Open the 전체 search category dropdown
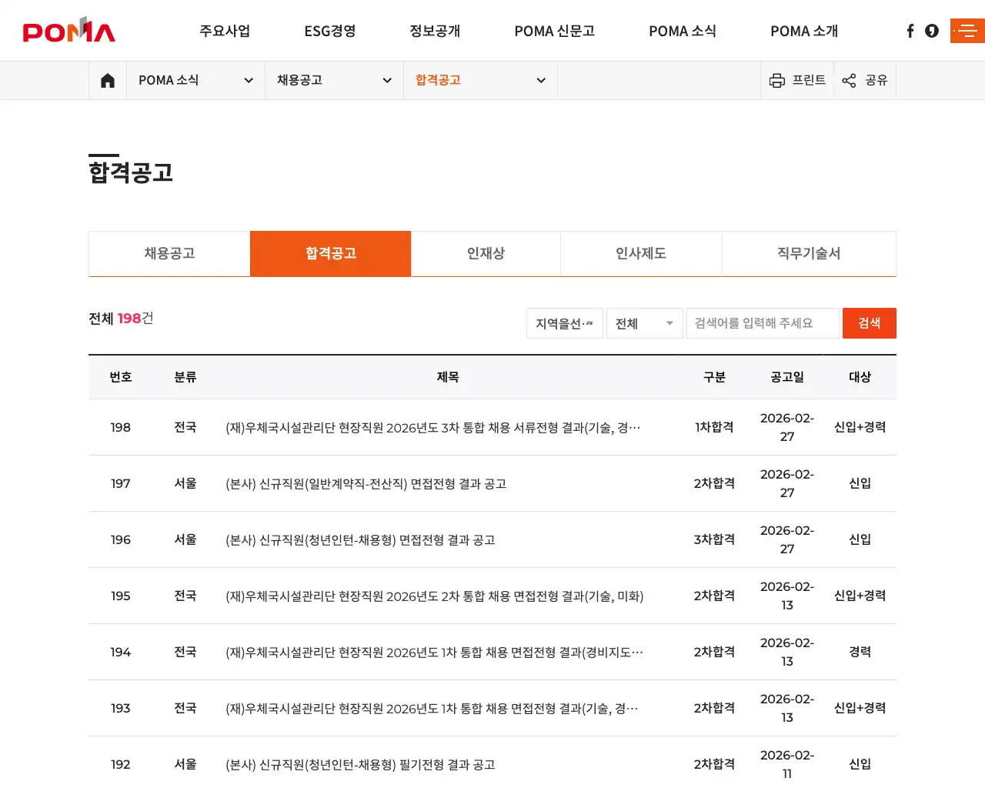The image size is (985, 788). click(645, 323)
